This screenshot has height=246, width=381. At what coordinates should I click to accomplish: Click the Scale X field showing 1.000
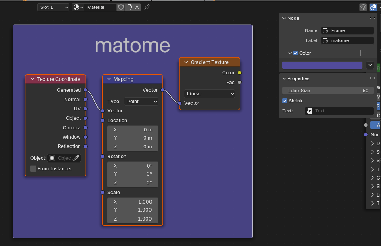pos(133,202)
